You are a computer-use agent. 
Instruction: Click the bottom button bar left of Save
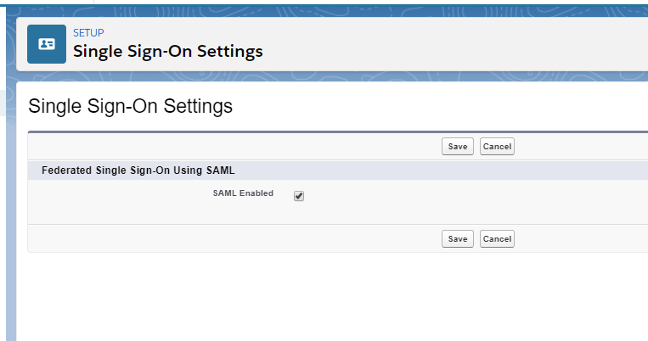[x=229, y=239]
